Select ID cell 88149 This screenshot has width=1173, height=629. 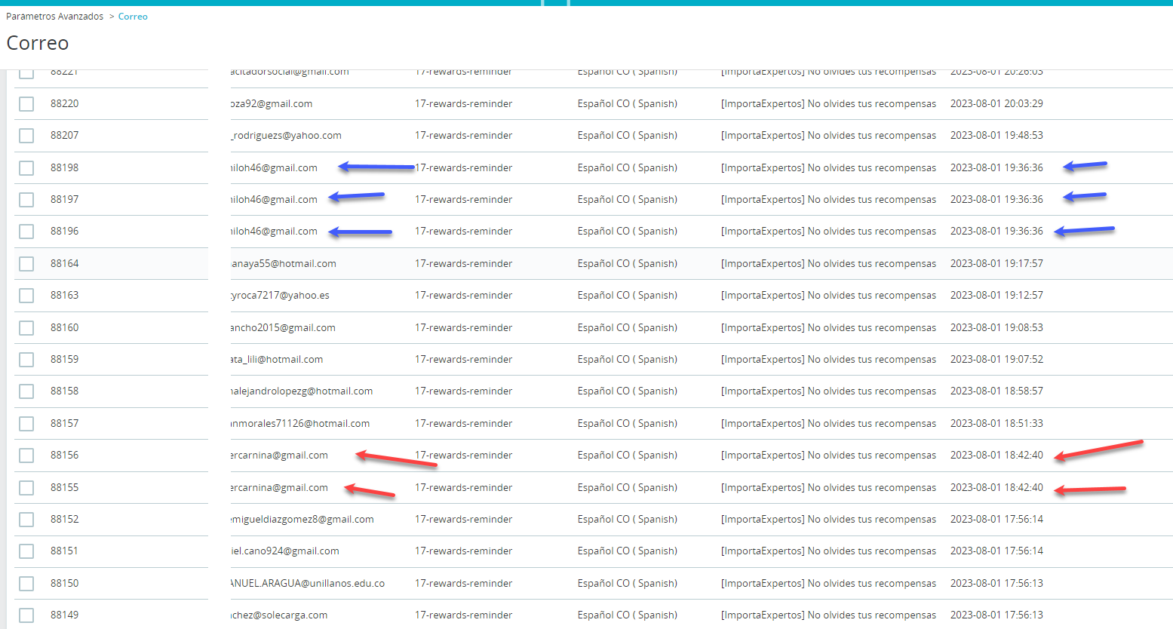point(65,615)
